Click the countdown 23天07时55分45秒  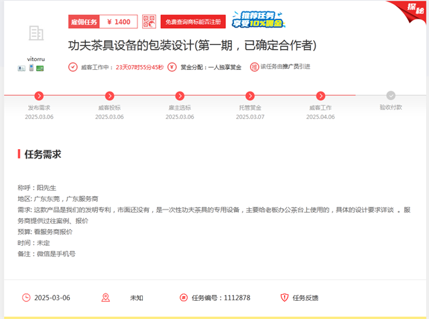coord(139,67)
